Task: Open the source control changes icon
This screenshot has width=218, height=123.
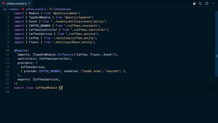Action: point(194,4)
